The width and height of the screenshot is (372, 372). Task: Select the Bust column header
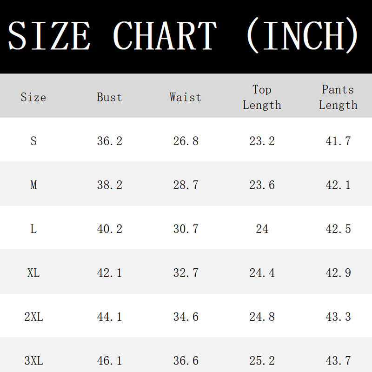109,97
